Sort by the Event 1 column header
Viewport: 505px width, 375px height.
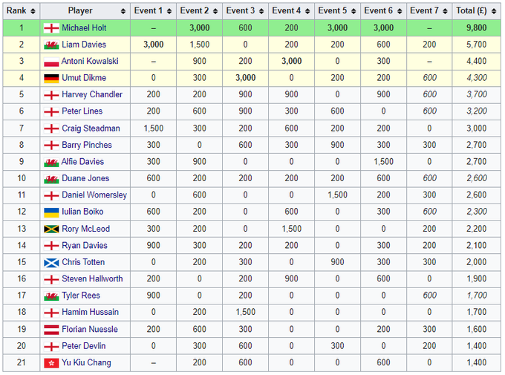153,11
